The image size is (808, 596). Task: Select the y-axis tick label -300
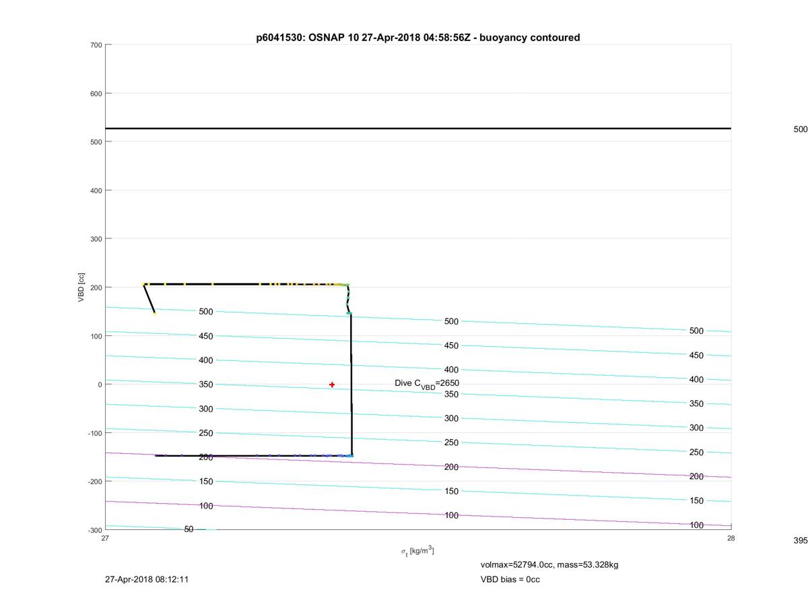[95, 530]
